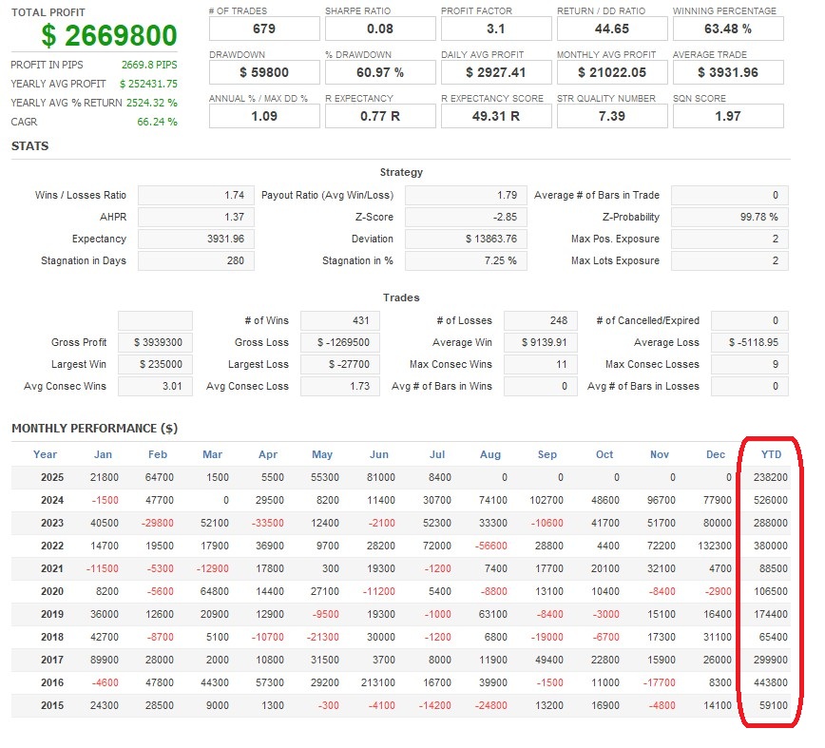Viewport: 825px width, 748px height.
Task: Click Largest Win field $ 235000
Action: tap(155, 365)
